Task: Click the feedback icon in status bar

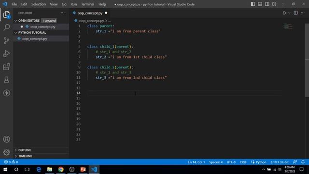Action: [x=295, y=162]
